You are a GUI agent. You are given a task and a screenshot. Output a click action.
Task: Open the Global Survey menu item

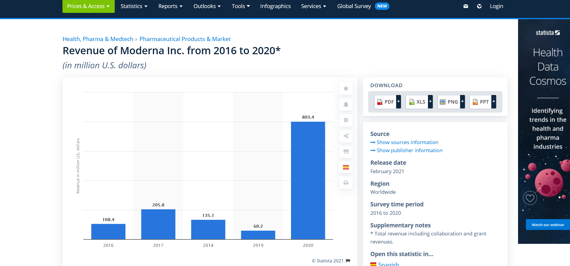click(354, 6)
